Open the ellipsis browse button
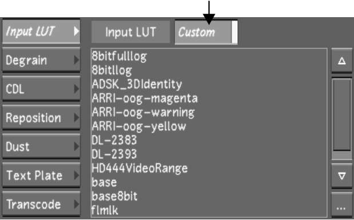The height and width of the screenshot is (220, 354). 341,205
